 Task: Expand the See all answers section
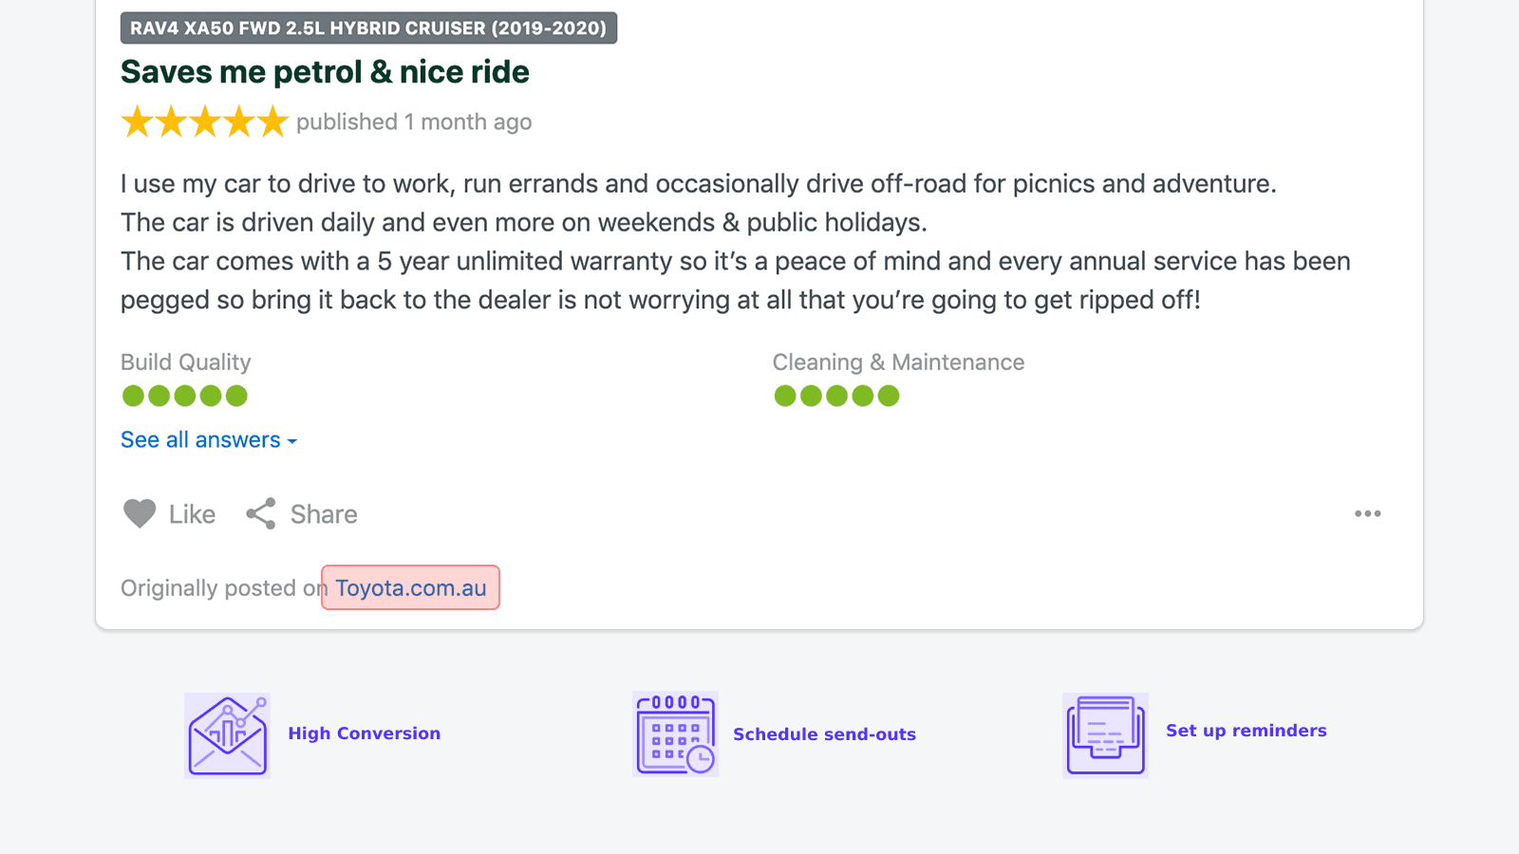point(200,439)
